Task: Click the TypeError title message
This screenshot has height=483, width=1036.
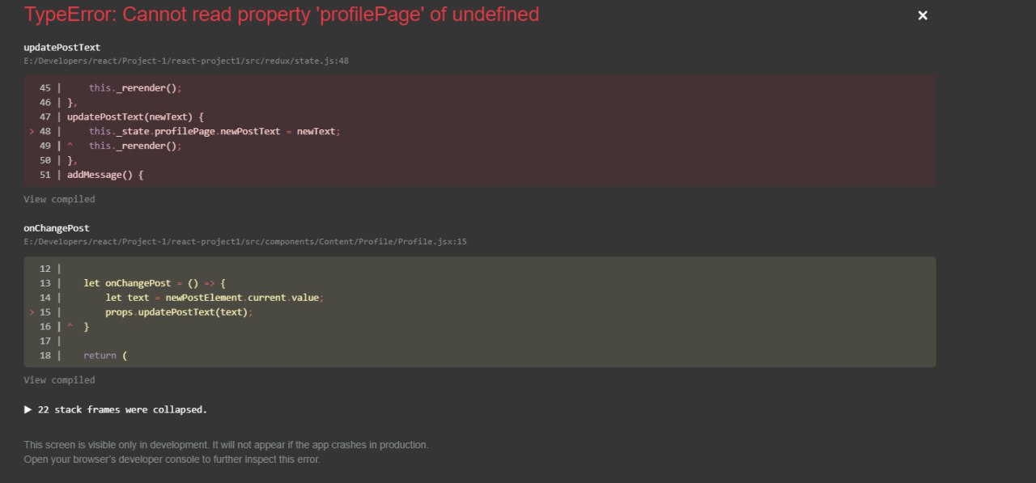Action: tap(282, 15)
